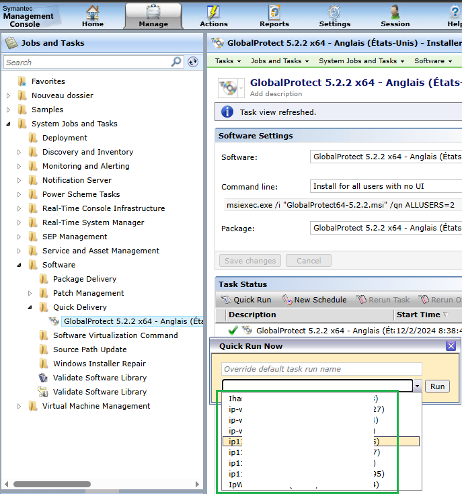Open the Reports icon
This screenshot has width=462, height=494.
274,12
